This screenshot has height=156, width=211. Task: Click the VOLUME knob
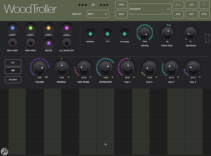[x=39, y=67]
